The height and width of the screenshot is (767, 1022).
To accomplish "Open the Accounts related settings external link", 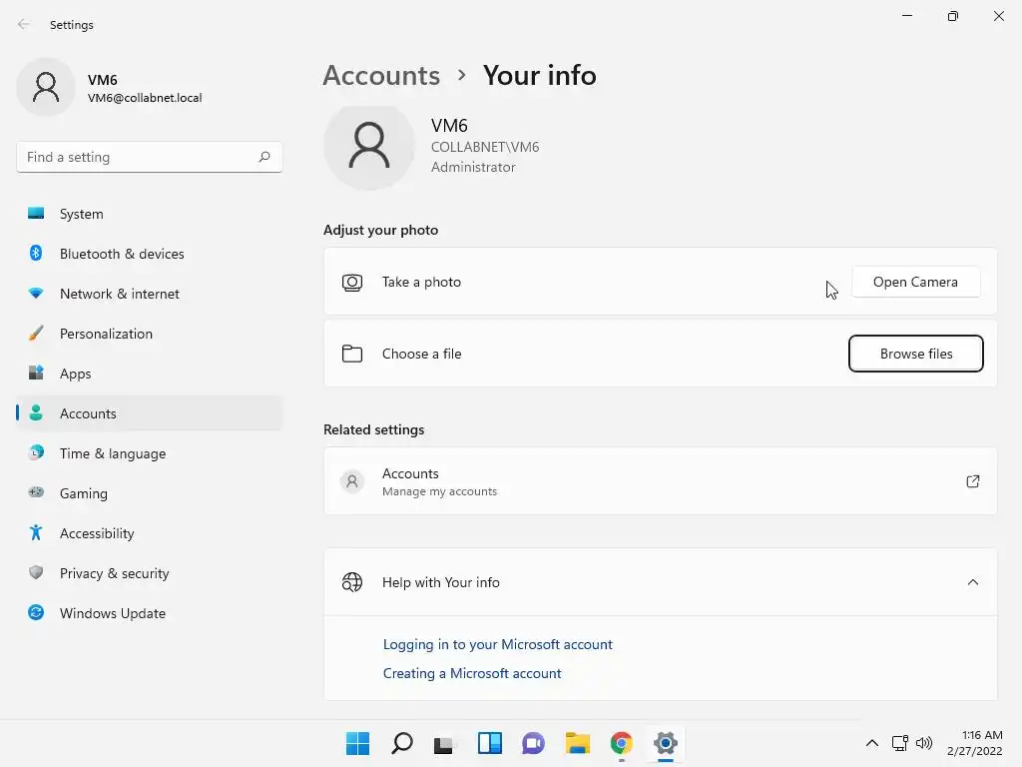I will click(973, 481).
